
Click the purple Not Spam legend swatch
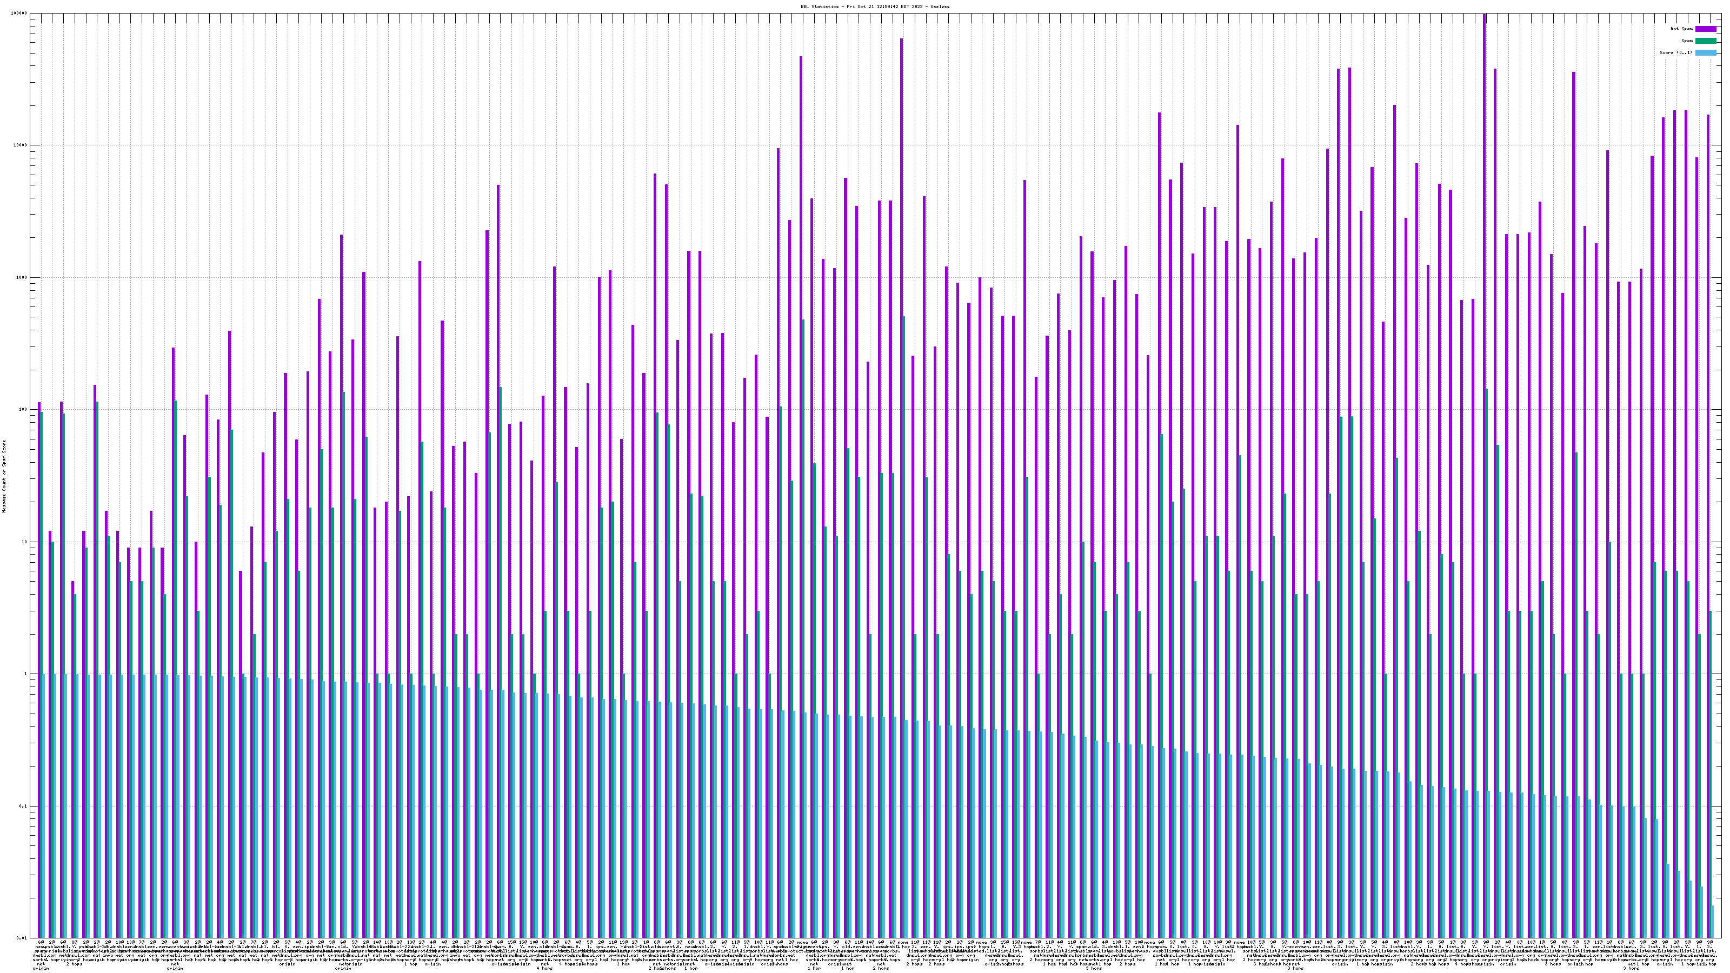1705,29
